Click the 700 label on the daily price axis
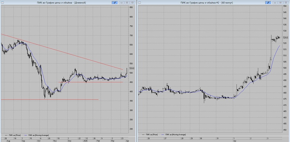This screenshot has height=142, width=290. point(131,35)
